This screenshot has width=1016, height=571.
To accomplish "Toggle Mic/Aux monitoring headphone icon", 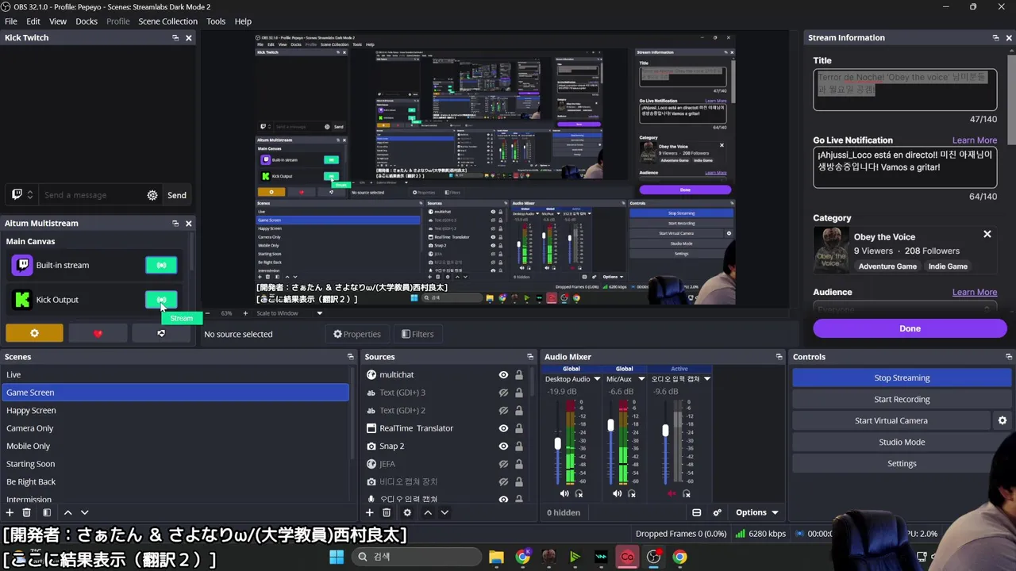I will [632, 493].
